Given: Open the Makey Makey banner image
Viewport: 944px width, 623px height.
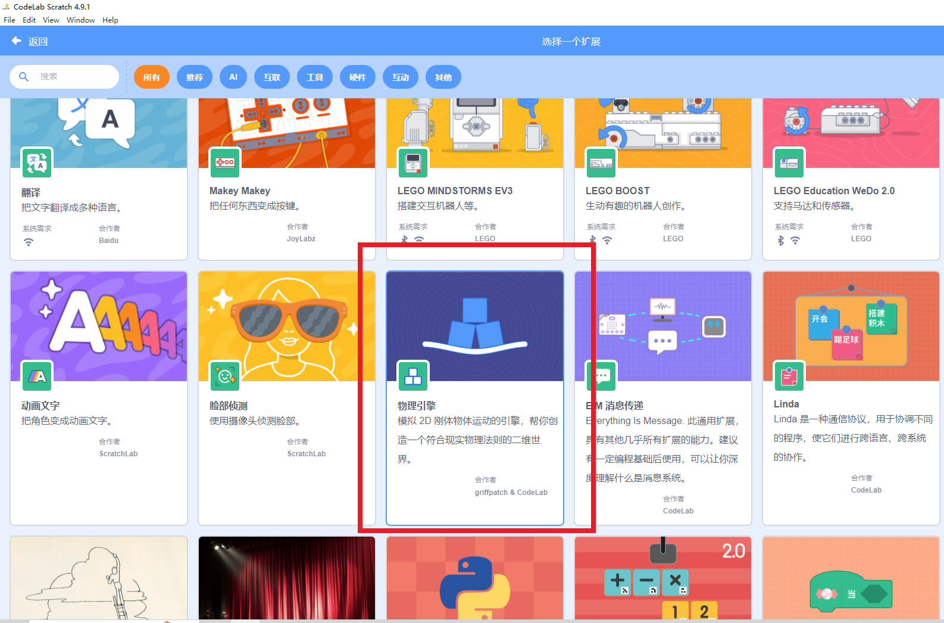Looking at the screenshot, I should (x=287, y=133).
